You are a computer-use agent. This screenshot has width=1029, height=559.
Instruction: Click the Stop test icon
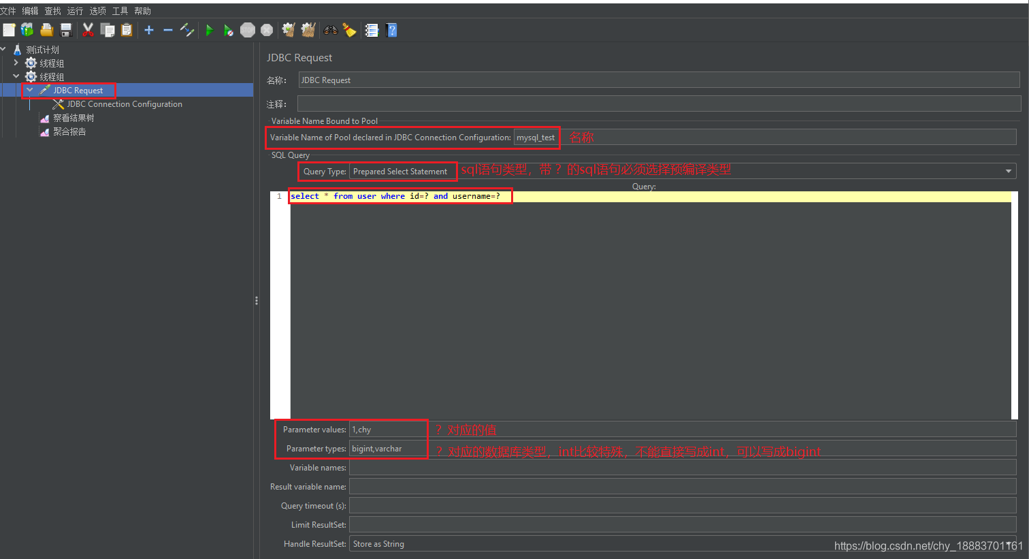(248, 30)
